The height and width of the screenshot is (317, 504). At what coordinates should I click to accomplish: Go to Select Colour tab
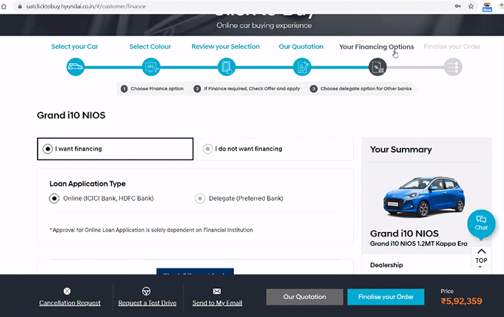coord(150,47)
